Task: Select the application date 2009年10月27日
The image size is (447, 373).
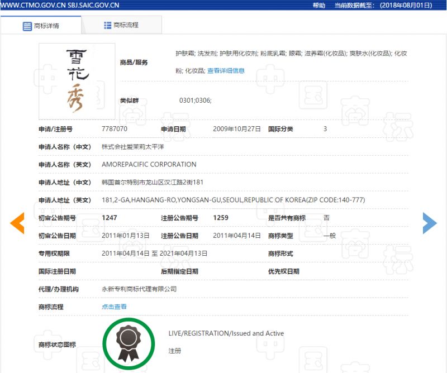Action: [236, 129]
